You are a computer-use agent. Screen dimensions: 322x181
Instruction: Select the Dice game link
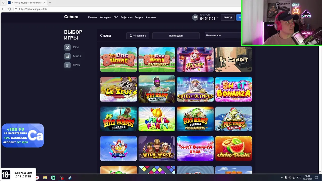76,47
